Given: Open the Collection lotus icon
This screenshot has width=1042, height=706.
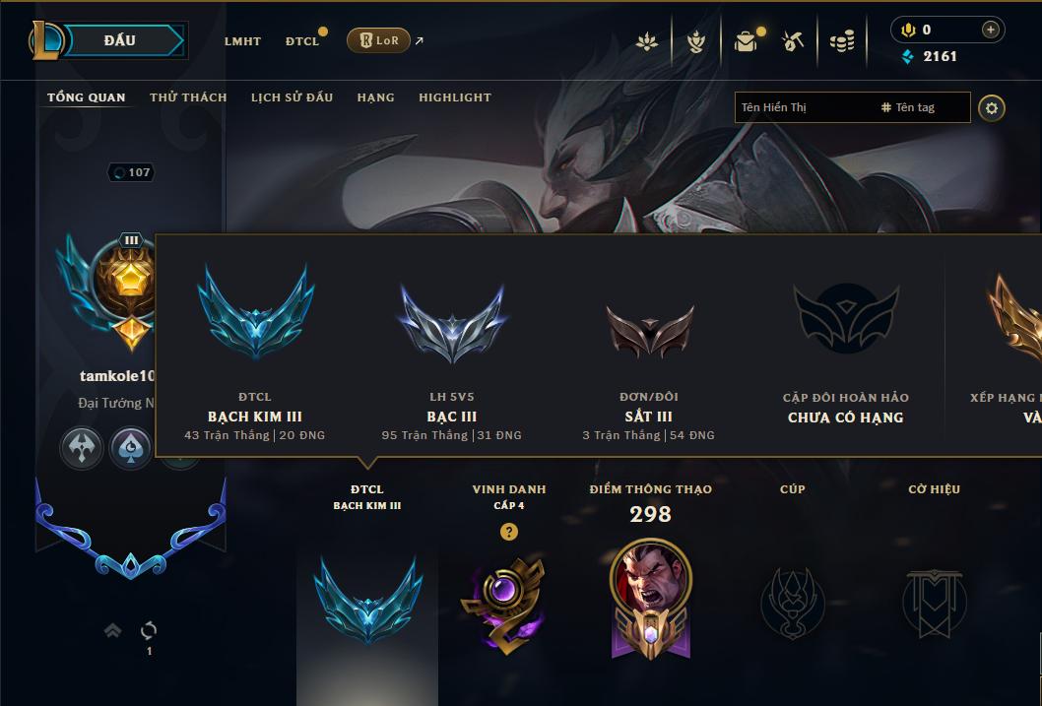Looking at the screenshot, I should coord(647,41).
